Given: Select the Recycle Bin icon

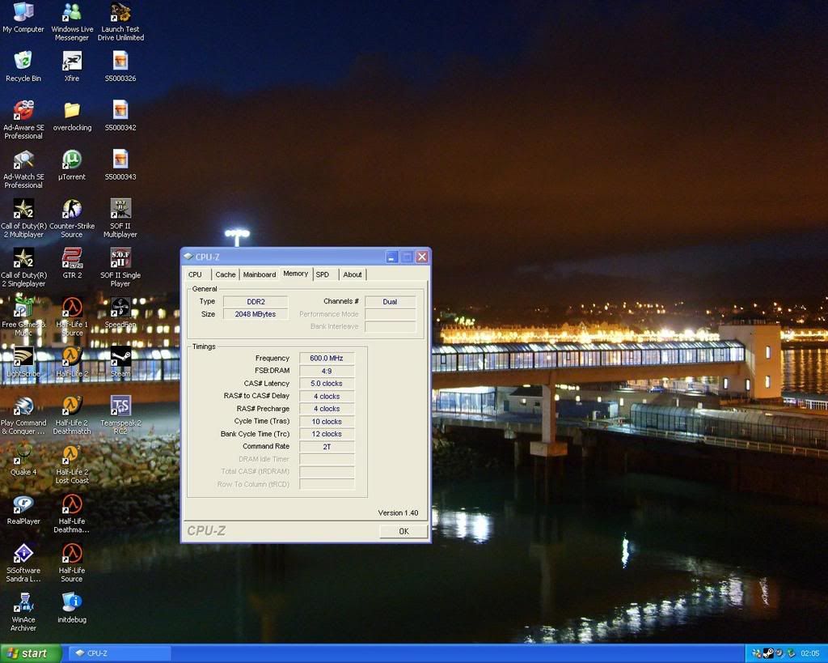Looking at the screenshot, I should pyautogui.click(x=23, y=66).
